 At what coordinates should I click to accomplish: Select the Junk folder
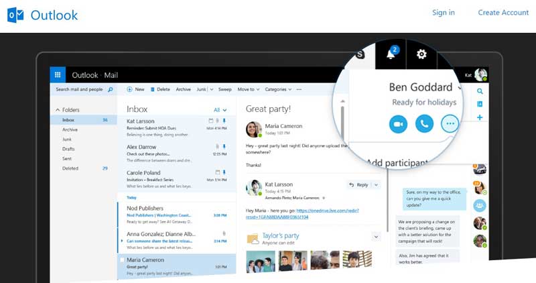66,139
